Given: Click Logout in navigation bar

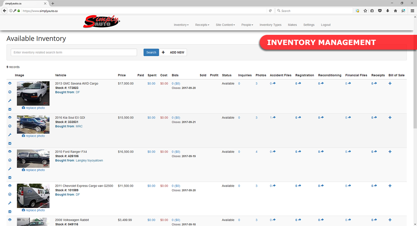Looking at the screenshot, I should tap(326, 25).
